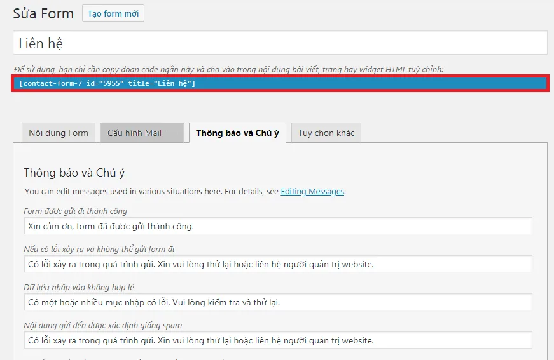Click the "Tạo form mới" button

point(113,13)
